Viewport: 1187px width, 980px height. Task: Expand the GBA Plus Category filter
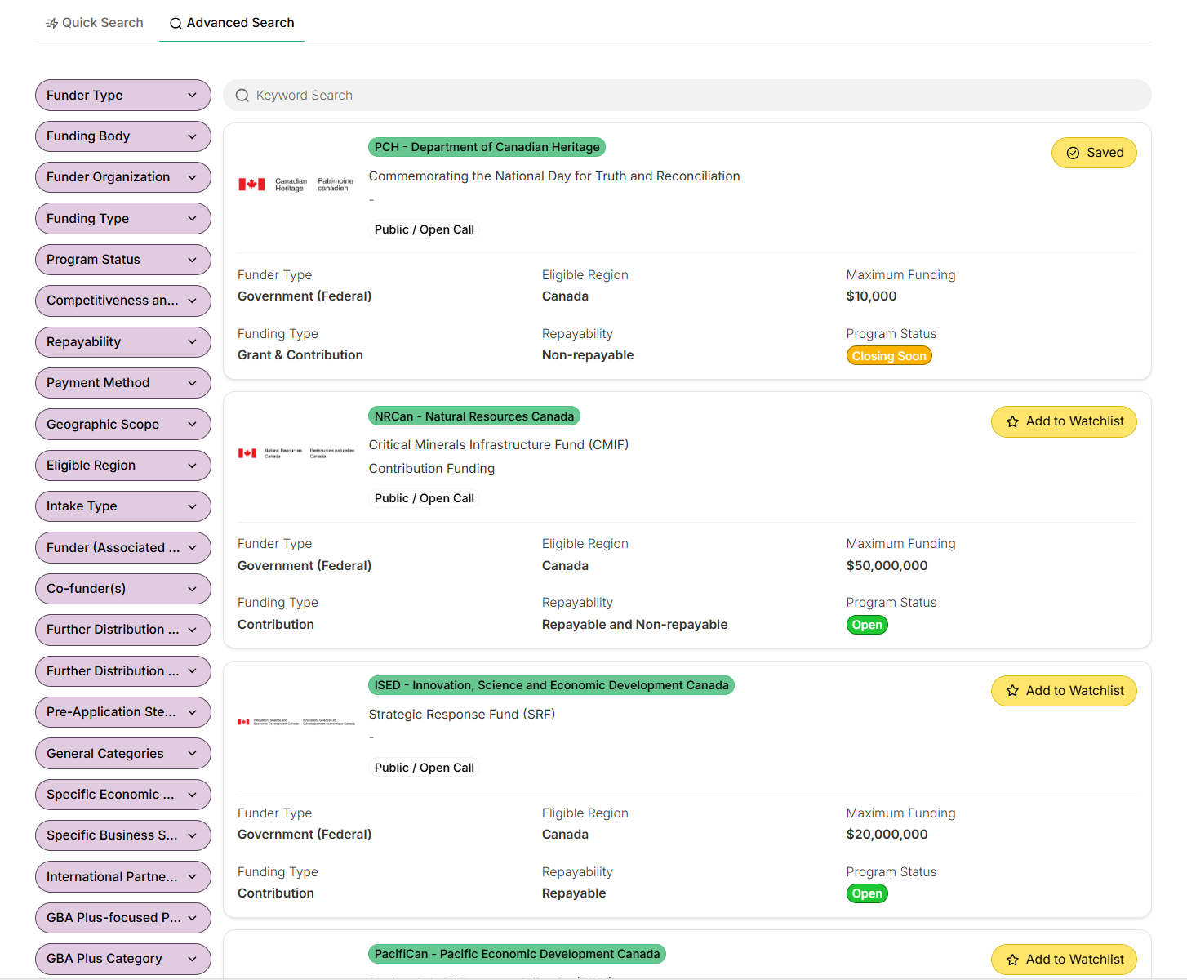tap(123, 959)
